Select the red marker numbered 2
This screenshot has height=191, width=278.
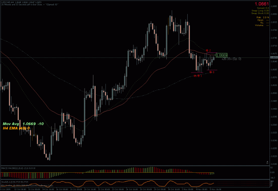208,51
